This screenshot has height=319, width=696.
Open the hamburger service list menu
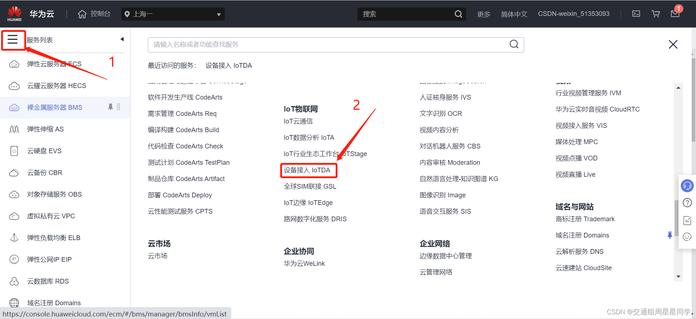pos(13,39)
